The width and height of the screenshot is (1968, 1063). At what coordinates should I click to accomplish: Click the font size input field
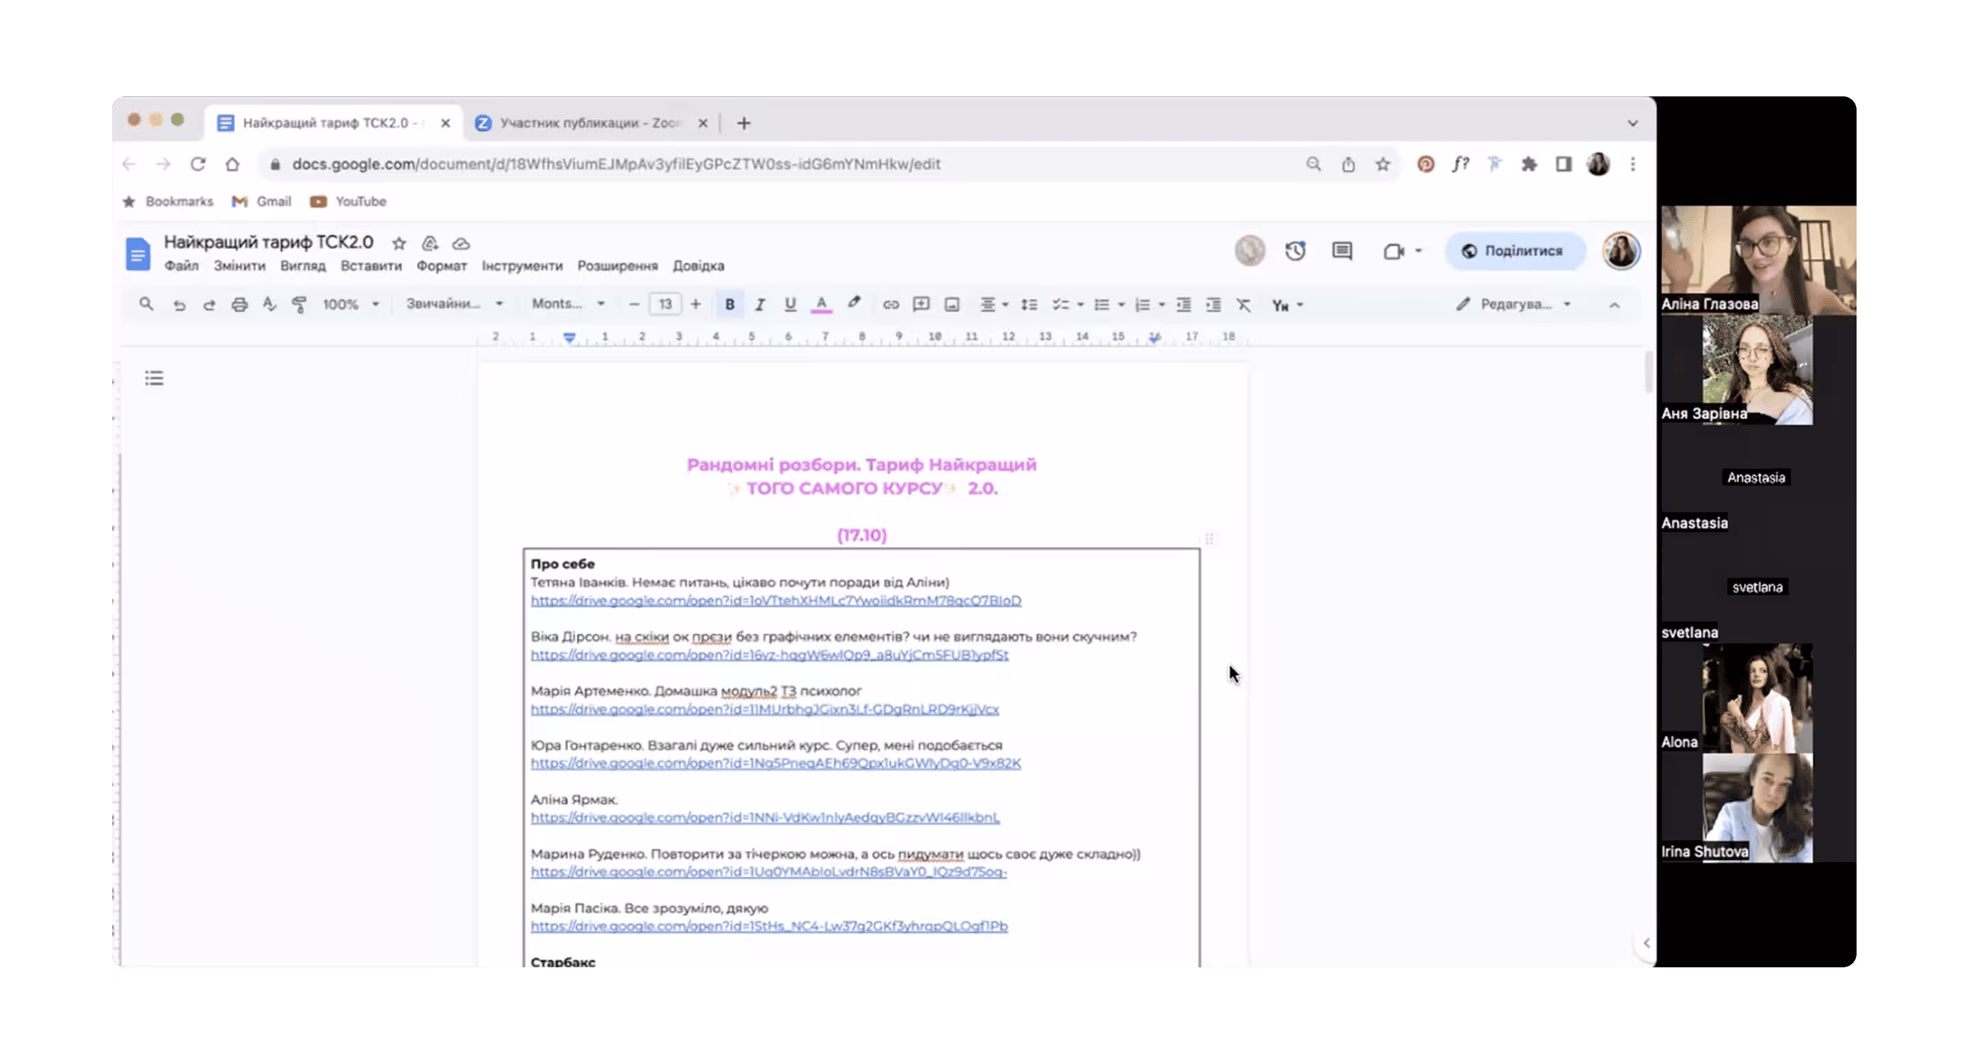[664, 304]
